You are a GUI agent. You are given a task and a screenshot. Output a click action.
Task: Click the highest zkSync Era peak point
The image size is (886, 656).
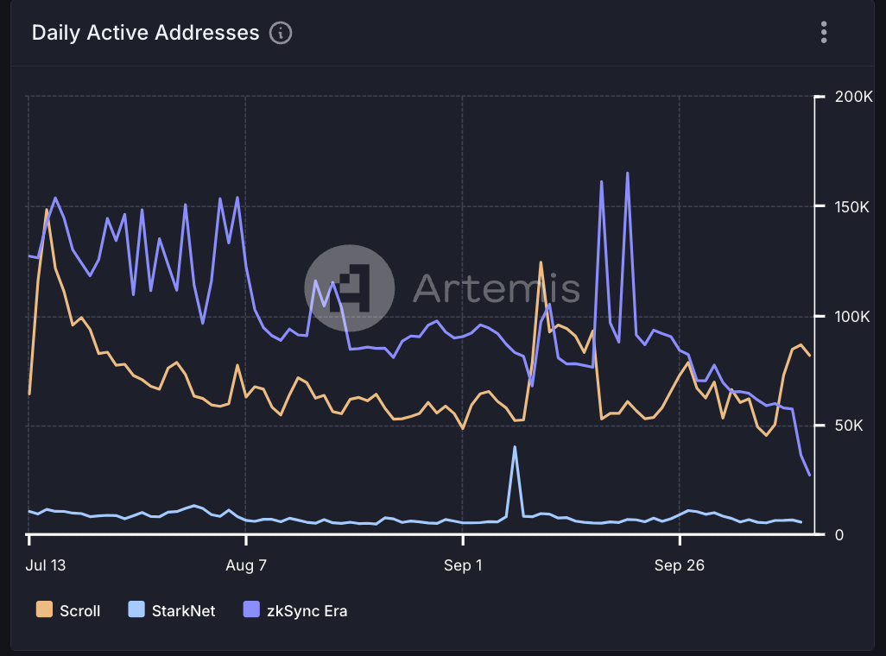click(627, 173)
